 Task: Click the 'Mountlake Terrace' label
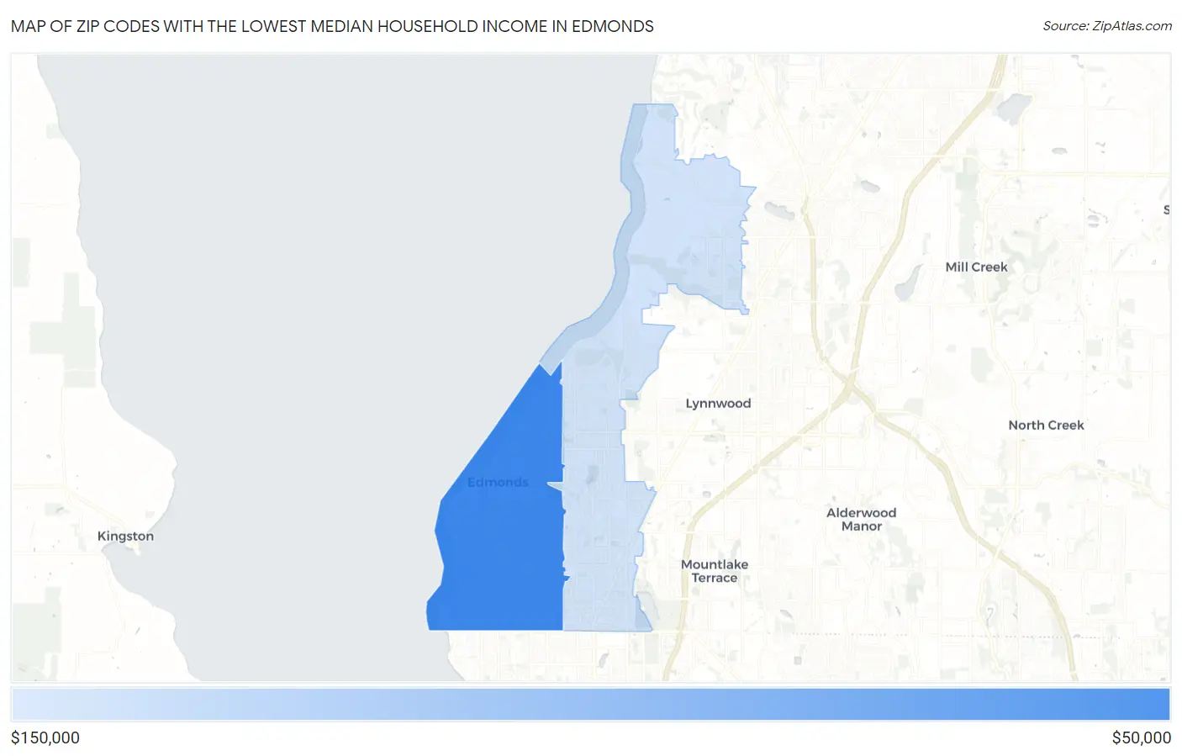[x=714, y=571]
